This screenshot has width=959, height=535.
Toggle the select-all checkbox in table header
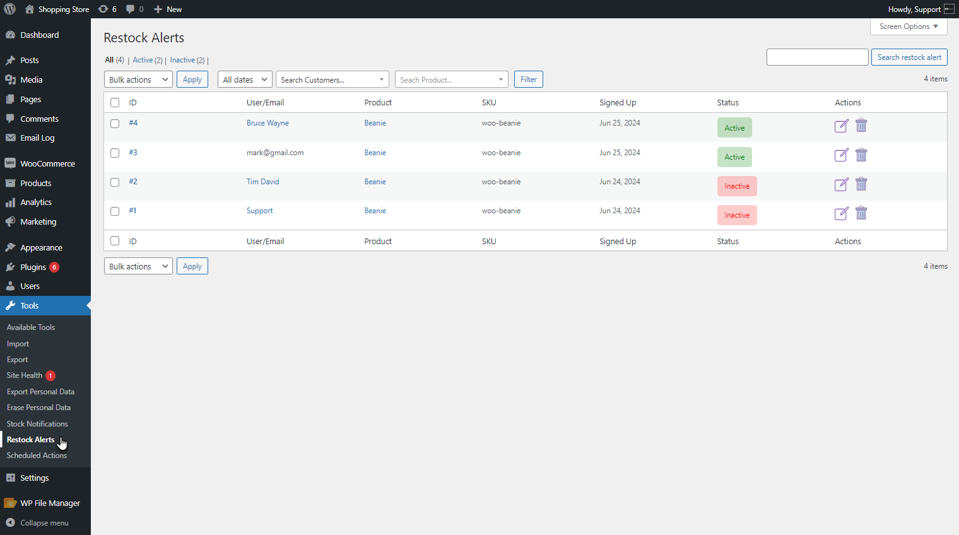click(115, 102)
